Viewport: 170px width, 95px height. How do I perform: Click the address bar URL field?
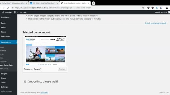[53, 8]
